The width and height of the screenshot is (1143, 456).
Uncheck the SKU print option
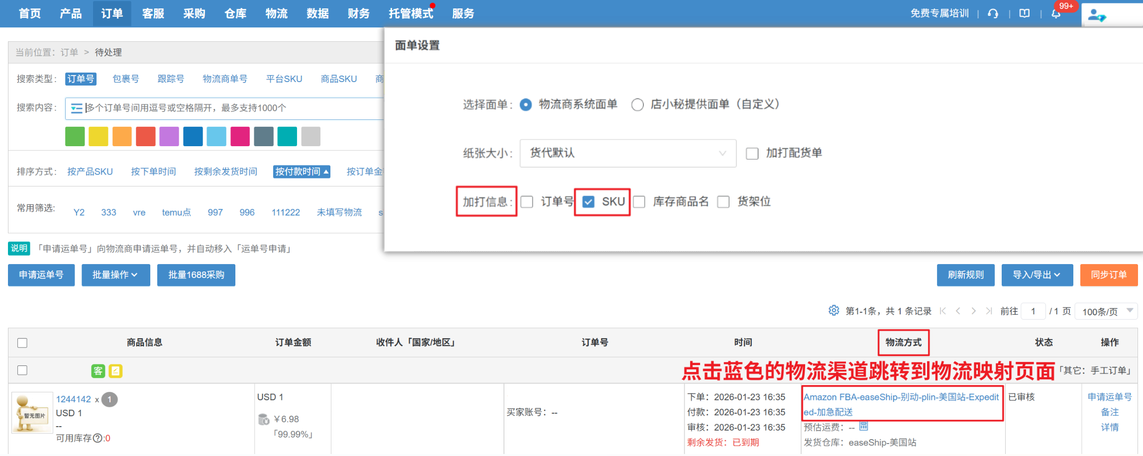[x=588, y=202]
